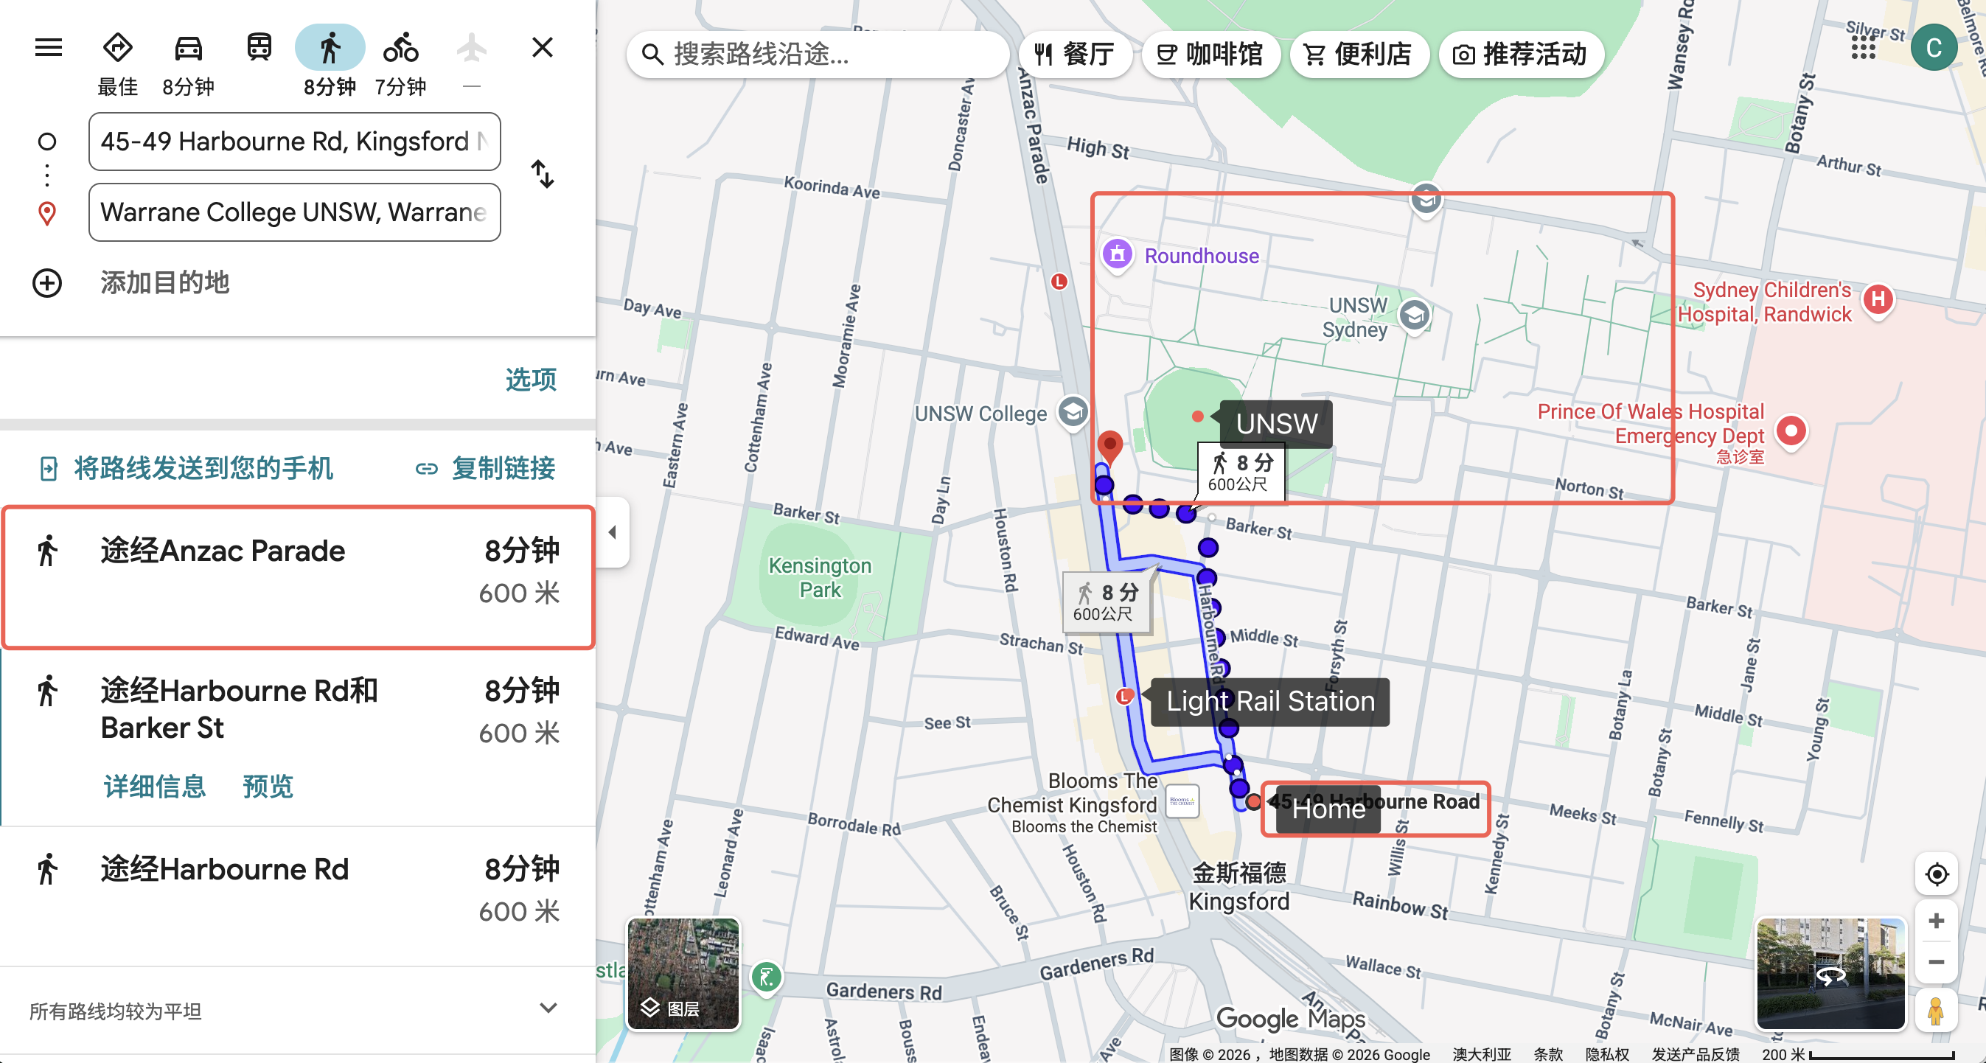Image resolution: width=1986 pixels, height=1063 pixels.
Task: Zoom in the map
Action: 1936,921
